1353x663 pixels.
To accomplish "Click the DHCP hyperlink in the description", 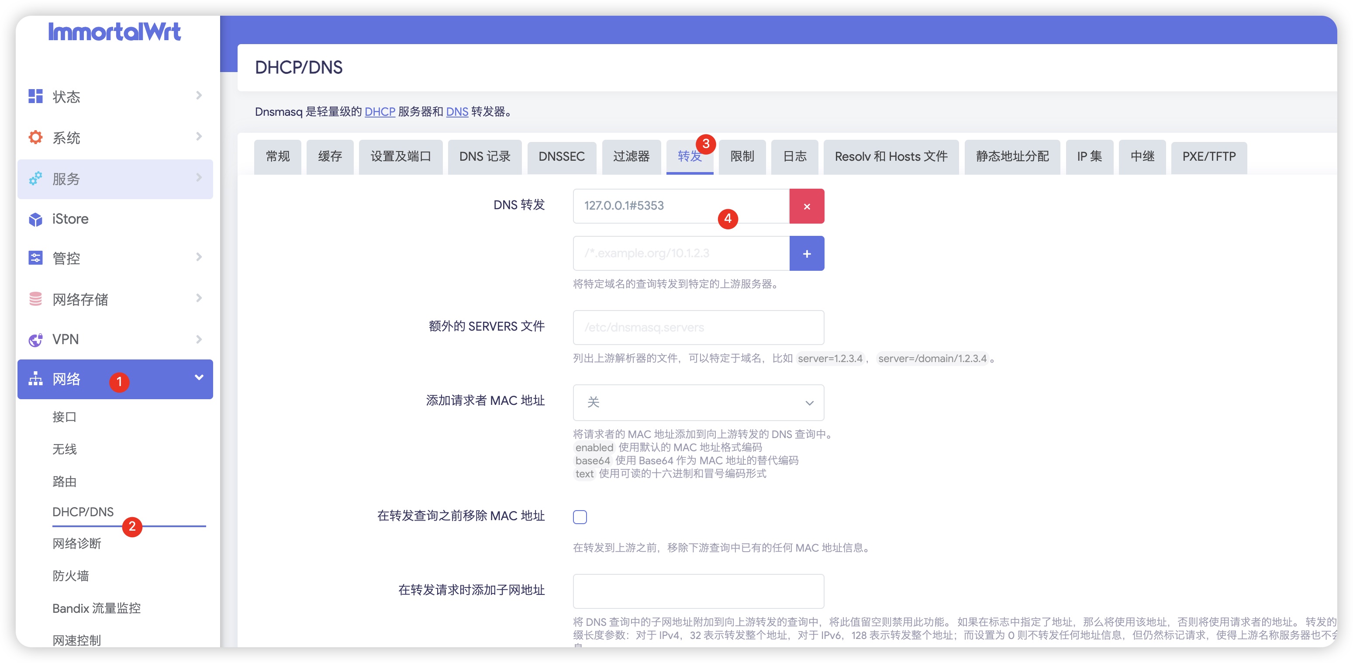I will click(380, 112).
